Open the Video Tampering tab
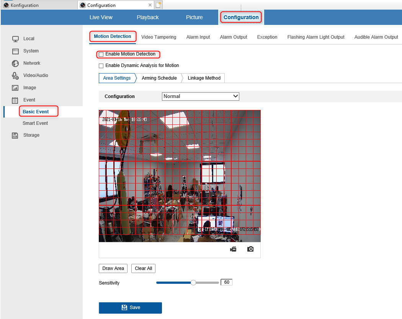The image size is (402, 319). [x=159, y=37]
